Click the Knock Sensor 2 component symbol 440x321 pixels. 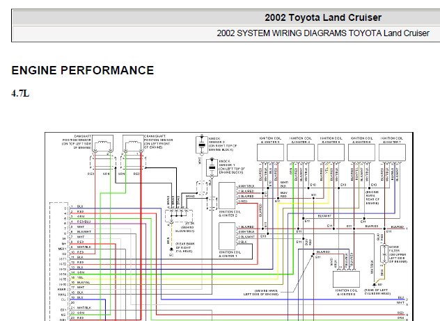coord(201,145)
